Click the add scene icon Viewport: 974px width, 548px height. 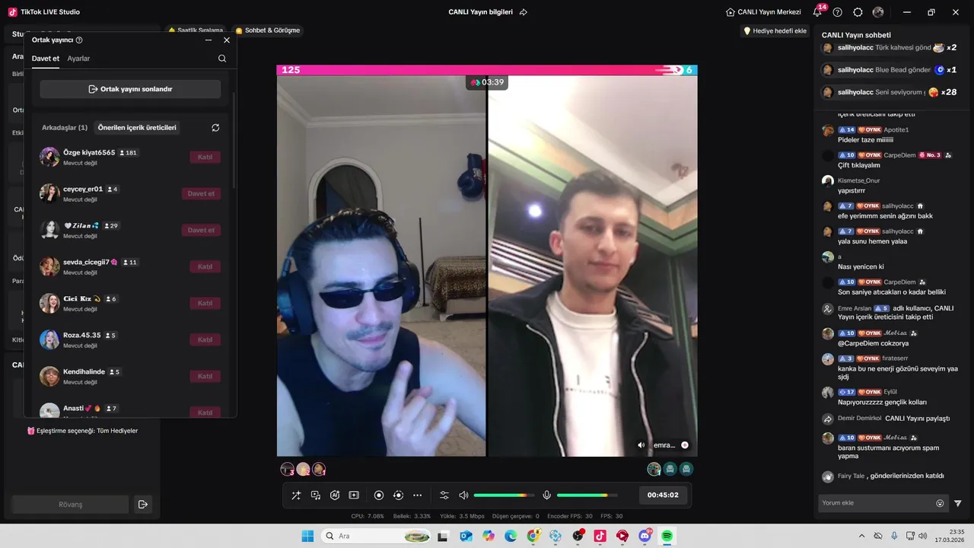(x=354, y=495)
